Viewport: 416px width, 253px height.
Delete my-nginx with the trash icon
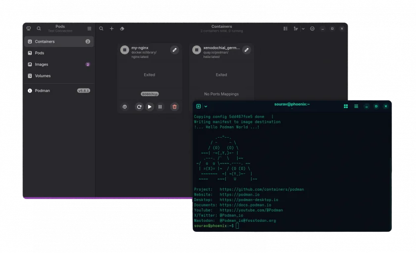174,107
